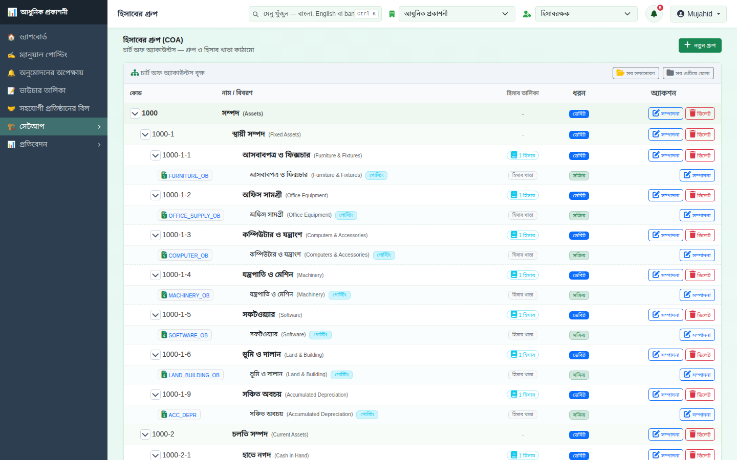
Task: Click the SOFTWARE_OB account code badge
Action: click(x=185, y=335)
